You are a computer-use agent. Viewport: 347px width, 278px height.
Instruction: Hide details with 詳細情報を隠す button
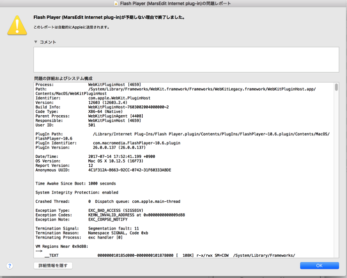pos(53,266)
